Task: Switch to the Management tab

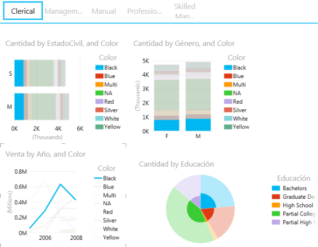Action: pos(63,11)
